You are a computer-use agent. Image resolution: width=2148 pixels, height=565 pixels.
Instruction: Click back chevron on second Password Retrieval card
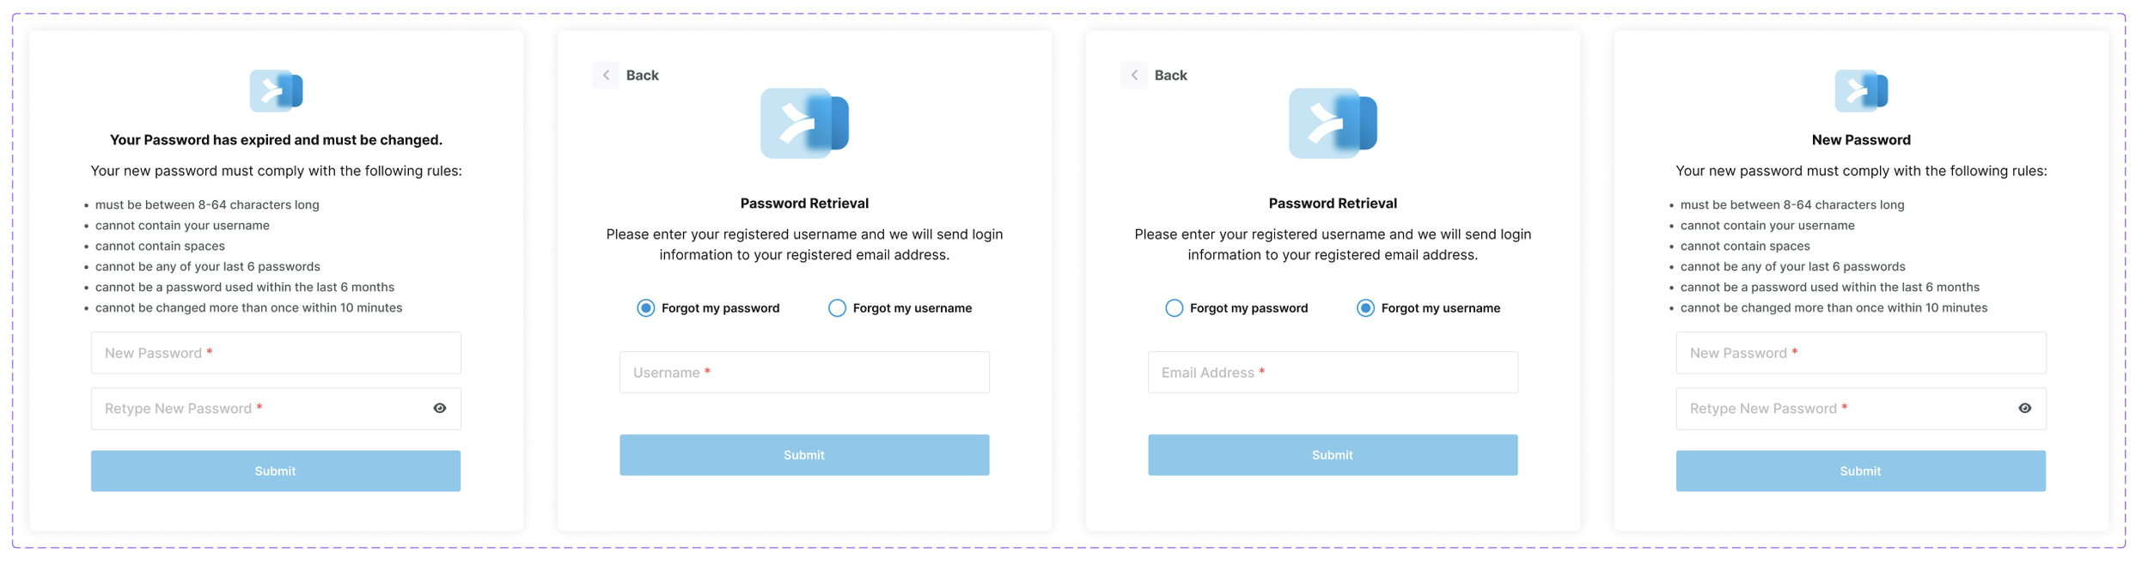(1134, 75)
